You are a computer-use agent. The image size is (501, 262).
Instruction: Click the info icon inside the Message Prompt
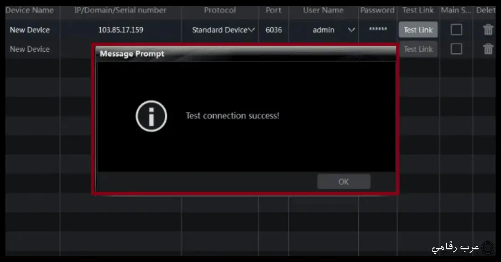(151, 116)
